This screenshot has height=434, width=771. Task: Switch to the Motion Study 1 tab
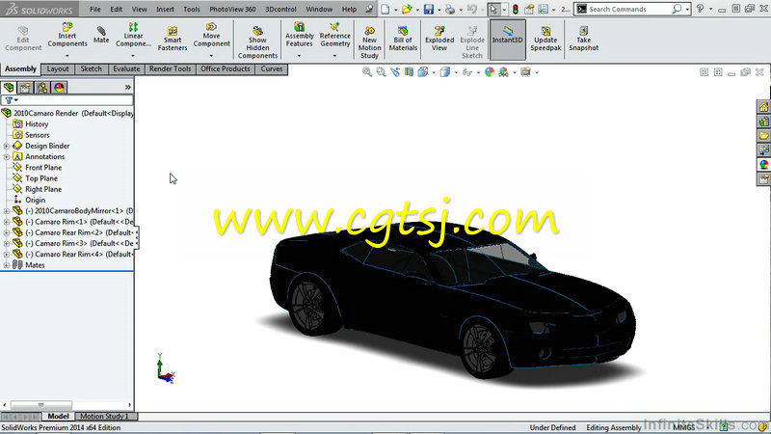coord(104,417)
